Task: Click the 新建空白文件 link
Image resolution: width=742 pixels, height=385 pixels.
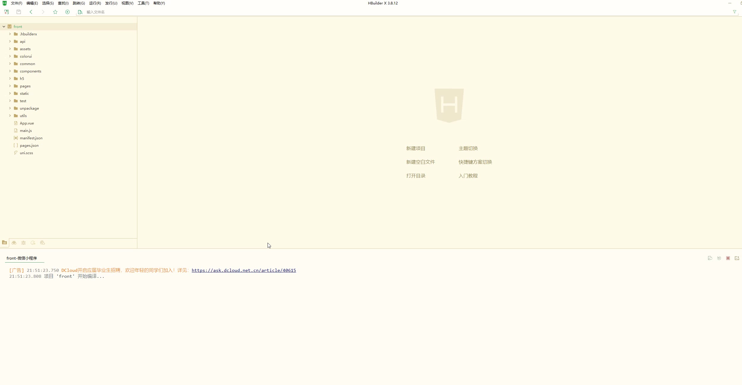Action: pyautogui.click(x=420, y=162)
